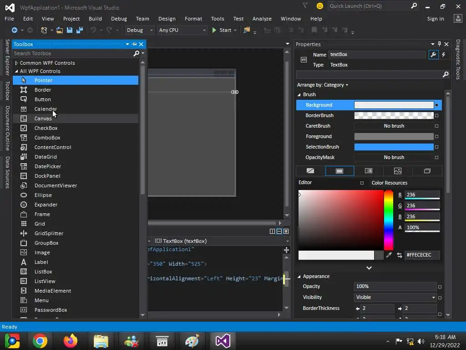Viewport: 466px width, 350px height.
Task: Open Arrange by: Category dropdown
Action: (x=323, y=85)
